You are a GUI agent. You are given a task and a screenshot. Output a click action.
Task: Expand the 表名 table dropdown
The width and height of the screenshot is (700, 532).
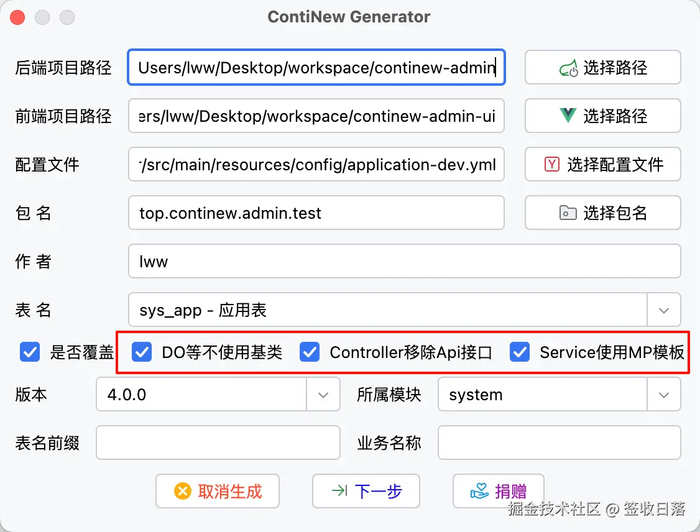(x=664, y=310)
